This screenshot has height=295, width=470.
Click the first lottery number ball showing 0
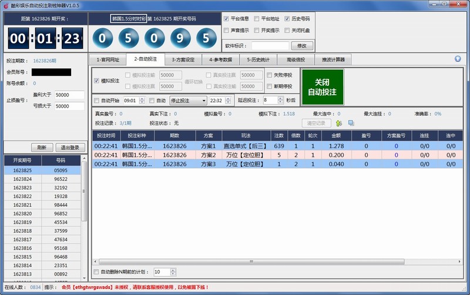pos(103,39)
